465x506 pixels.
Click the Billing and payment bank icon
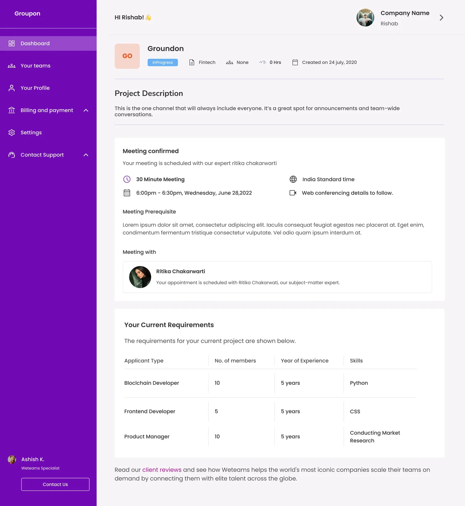click(11, 110)
